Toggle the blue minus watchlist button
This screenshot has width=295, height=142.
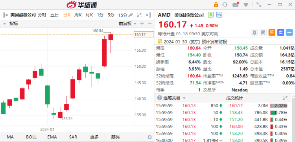[x=289, y=32]
